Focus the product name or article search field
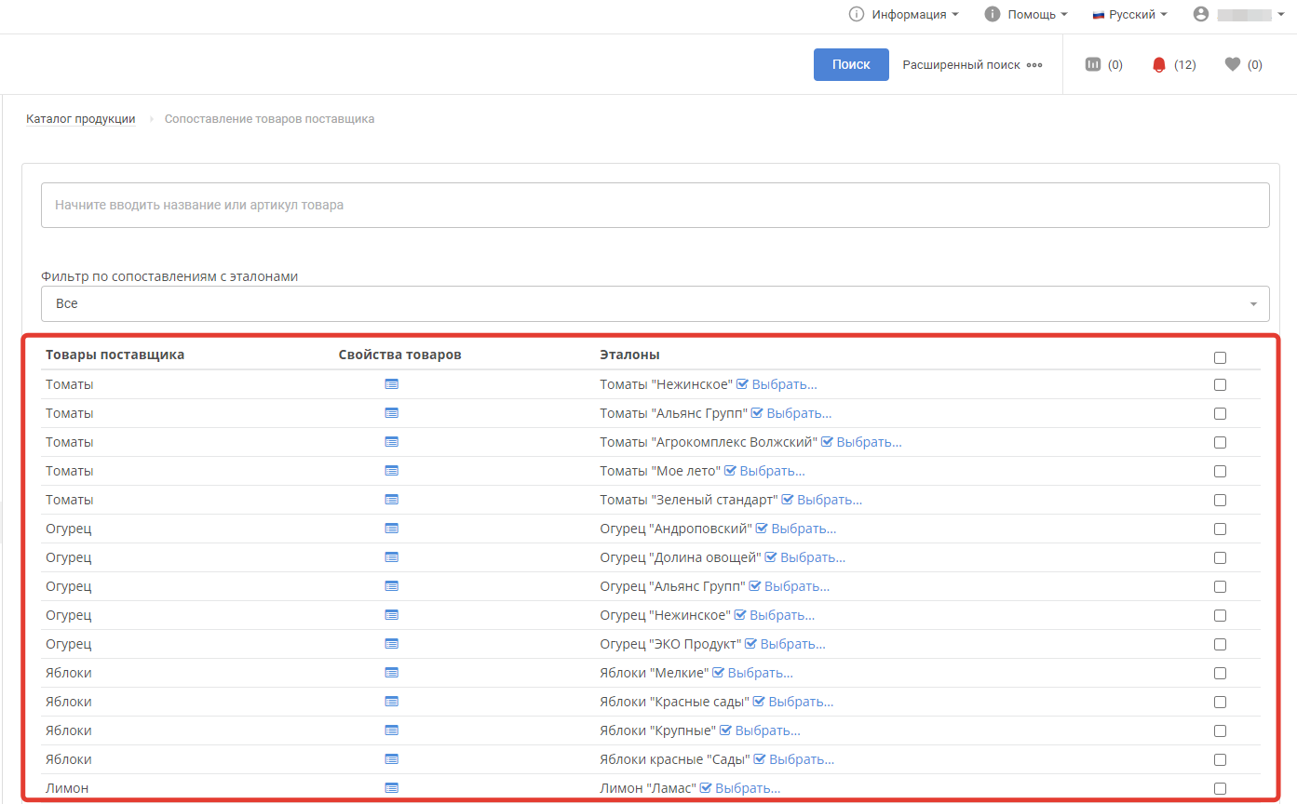 pyautogui.click(x=655, y=205)
